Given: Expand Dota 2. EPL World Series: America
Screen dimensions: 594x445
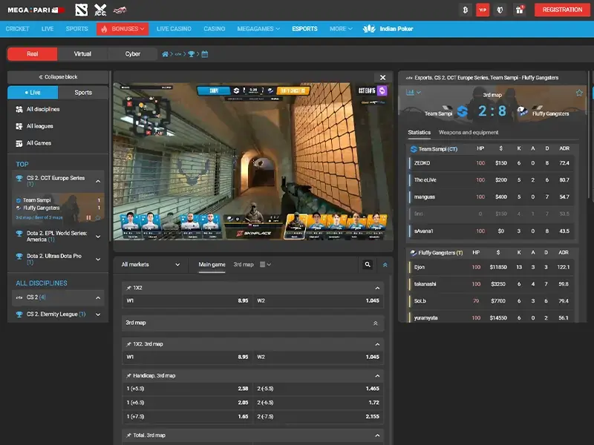Looking at the screenshot, I should pyautogui.click(x=98, y=237).
